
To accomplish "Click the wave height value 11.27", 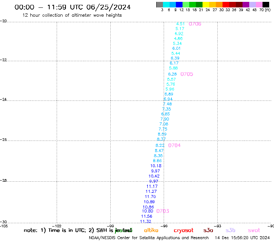I will (151, 191).
